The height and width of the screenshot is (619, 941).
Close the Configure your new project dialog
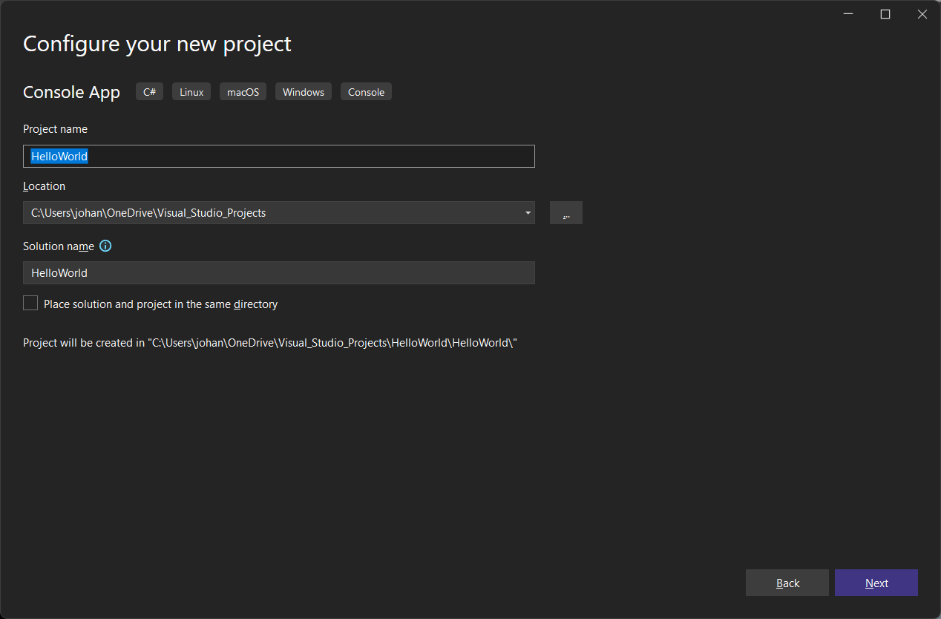point(922,14)
